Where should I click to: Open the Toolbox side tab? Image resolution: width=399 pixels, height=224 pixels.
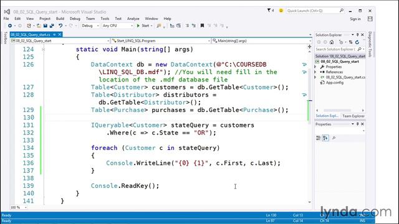pos(6,37)
